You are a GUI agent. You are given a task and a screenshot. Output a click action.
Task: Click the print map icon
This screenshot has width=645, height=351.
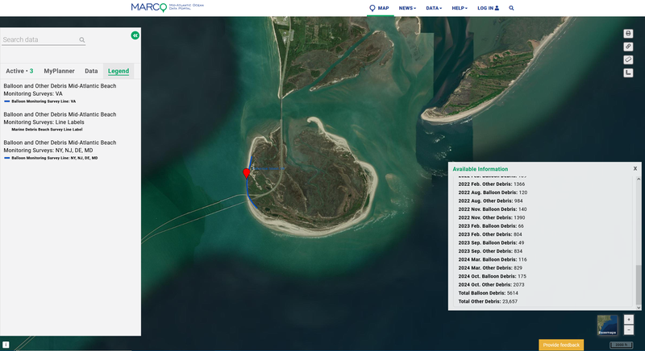(628, 33)
